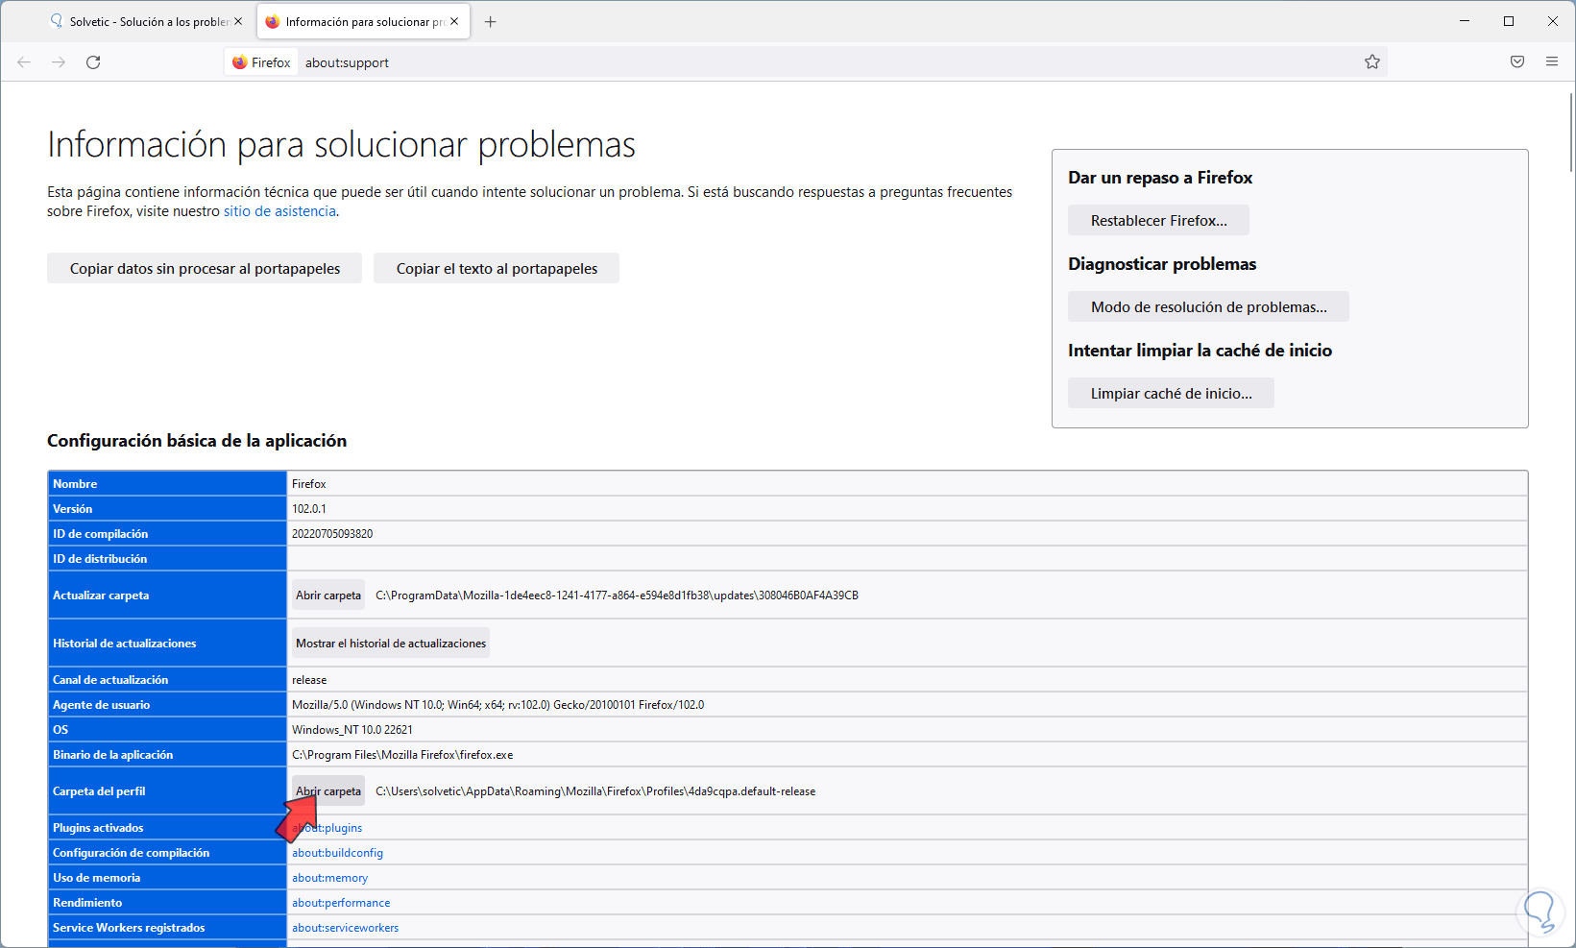Close the Solvetic tab

tap(238, 21)
